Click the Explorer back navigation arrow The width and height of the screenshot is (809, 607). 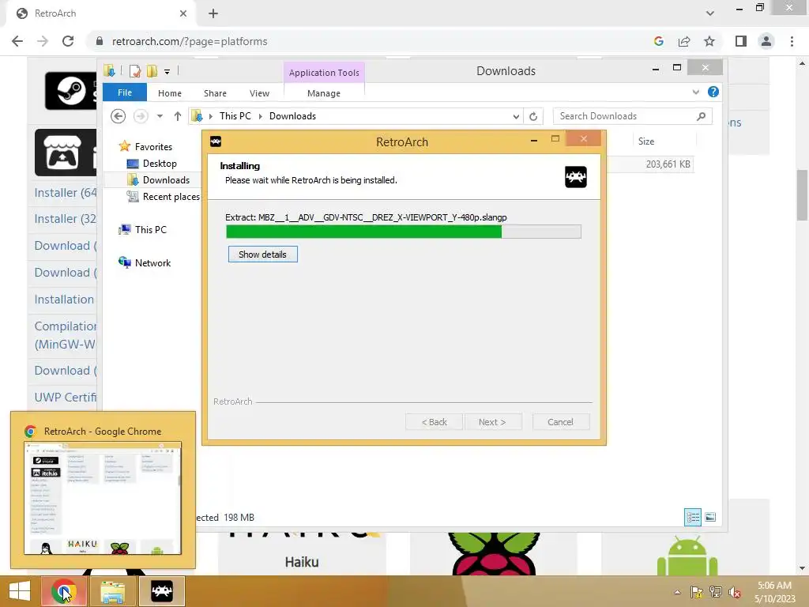pyautogui.click(x=119, y=116)
